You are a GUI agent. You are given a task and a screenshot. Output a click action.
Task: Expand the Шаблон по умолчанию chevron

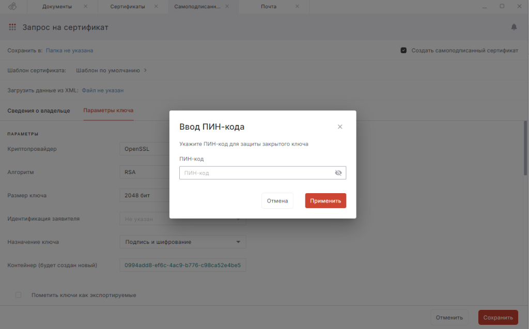145,70
